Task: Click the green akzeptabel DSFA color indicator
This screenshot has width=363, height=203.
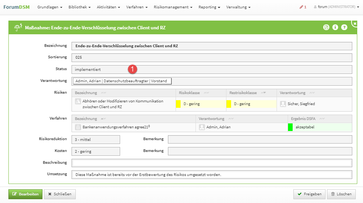Action: tap(290, 127)
